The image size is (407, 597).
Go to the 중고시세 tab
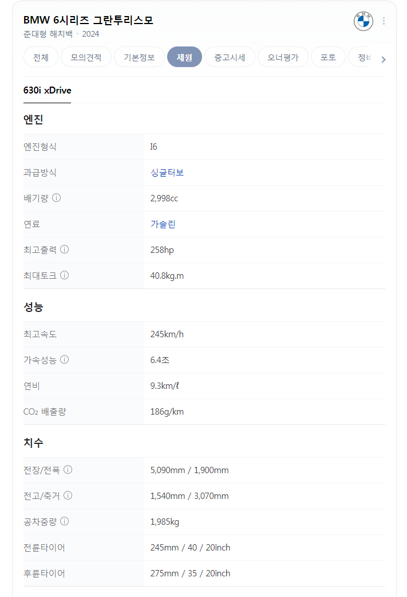(230, 57)
